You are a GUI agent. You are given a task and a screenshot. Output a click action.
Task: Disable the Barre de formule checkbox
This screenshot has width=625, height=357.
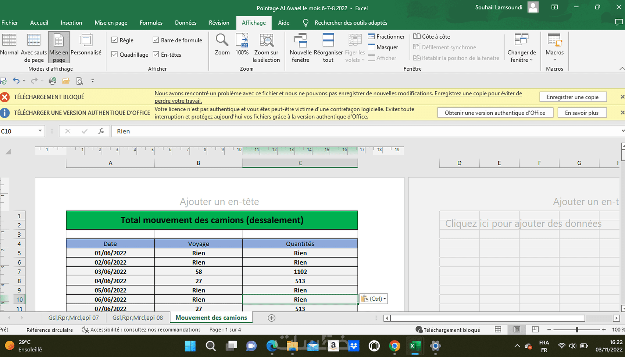(156, 40)
